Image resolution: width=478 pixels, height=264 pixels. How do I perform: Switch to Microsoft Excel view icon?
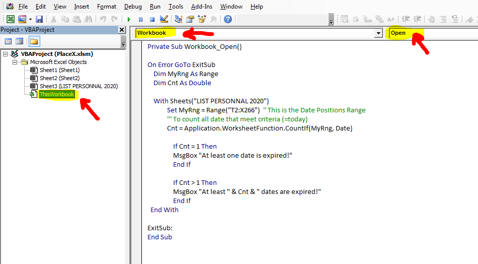[11, 19]
